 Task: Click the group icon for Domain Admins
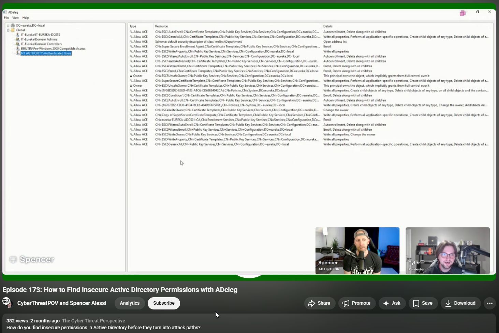(18, 39)
